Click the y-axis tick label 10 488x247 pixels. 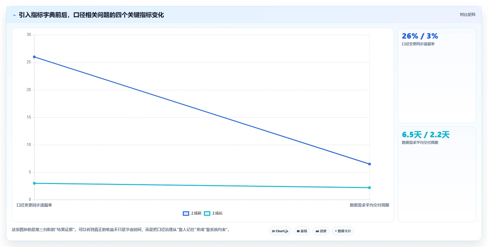pyautogui.click(x=29, y=145)
